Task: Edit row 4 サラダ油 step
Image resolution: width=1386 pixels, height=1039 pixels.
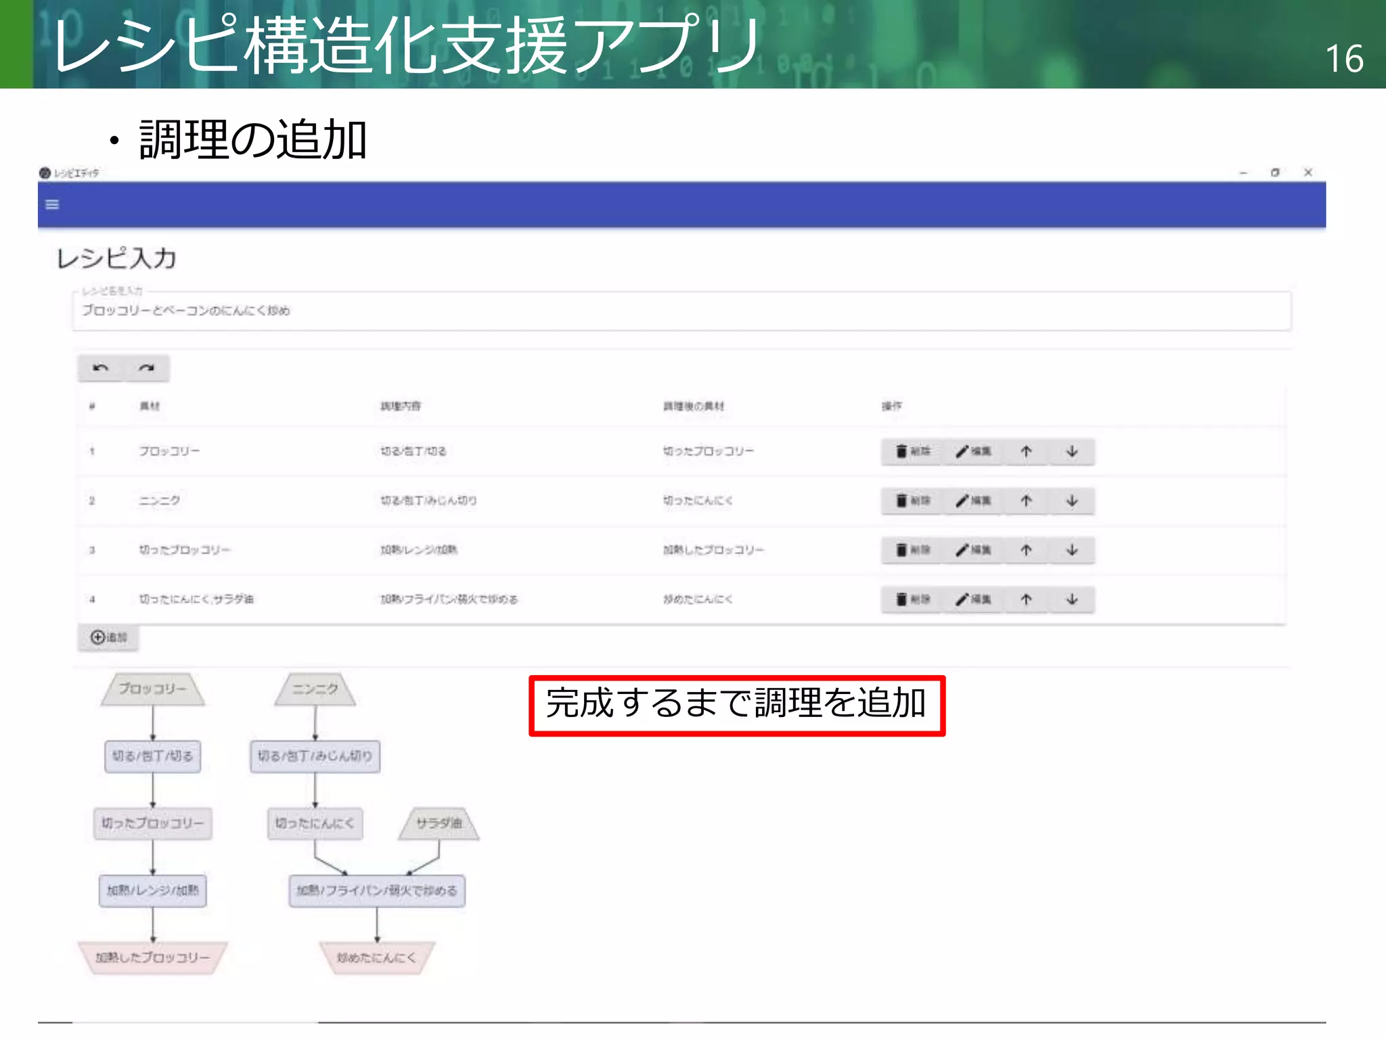Action: (x=973, y=599)
